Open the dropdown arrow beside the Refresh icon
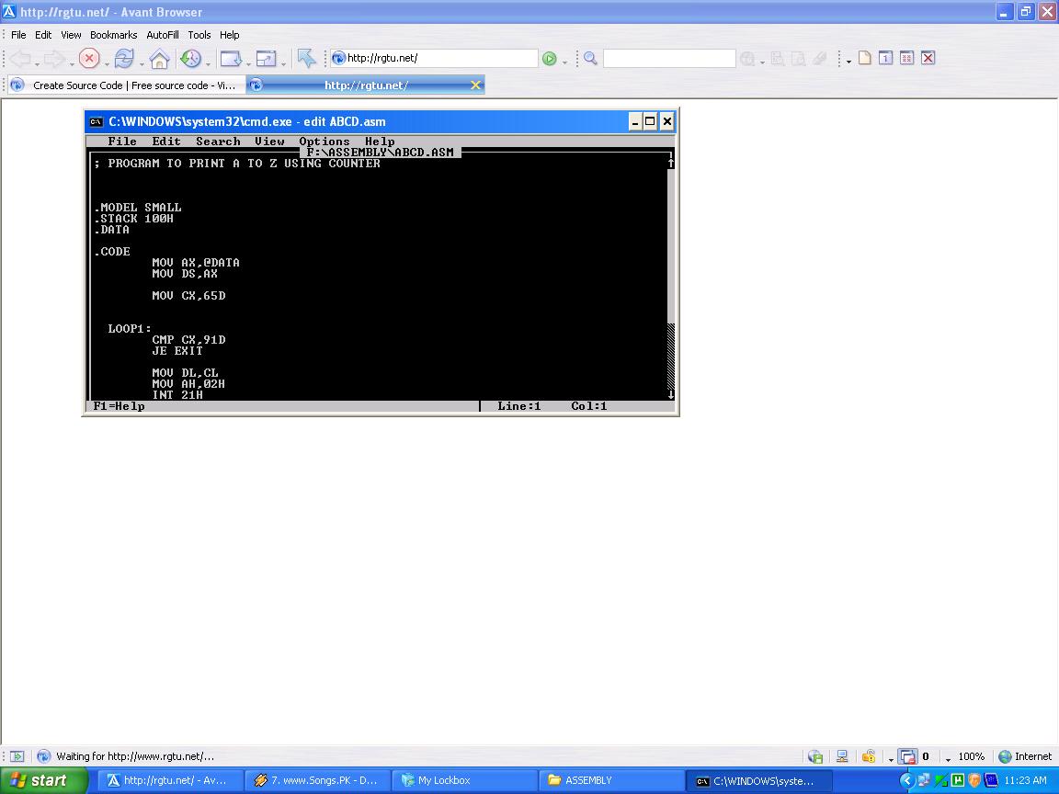Viewport: 1059px width, 794px height. click(x=142, y=63)
